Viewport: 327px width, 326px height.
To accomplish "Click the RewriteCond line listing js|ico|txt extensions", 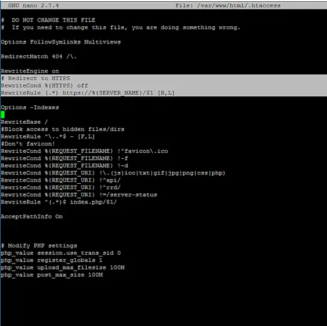I will (113, 173).
